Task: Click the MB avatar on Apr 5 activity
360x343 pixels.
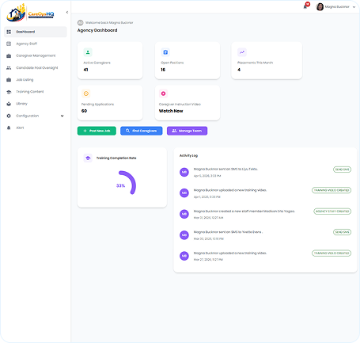Action: 184,172
